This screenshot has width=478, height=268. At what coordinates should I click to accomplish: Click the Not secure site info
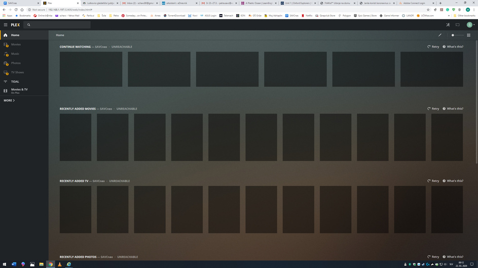tap(36, 10)
